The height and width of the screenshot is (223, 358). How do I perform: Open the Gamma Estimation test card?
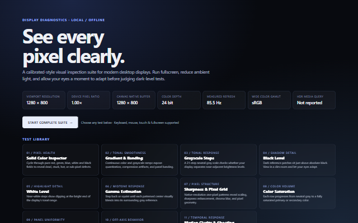(x=139, y=193)
